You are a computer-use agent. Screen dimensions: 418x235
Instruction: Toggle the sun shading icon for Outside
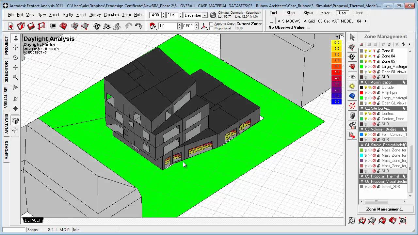pyautogui.click(x=370, y=87)
